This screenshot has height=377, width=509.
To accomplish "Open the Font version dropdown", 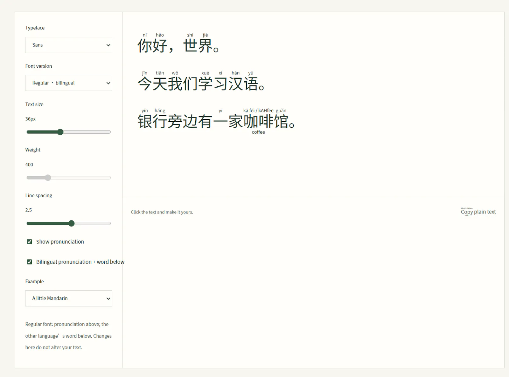I will [x=68, y=83].
